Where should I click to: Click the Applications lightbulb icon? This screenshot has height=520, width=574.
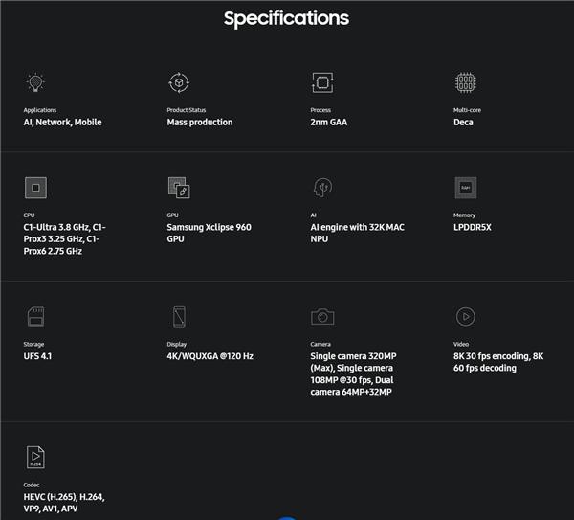pos(35,82)
